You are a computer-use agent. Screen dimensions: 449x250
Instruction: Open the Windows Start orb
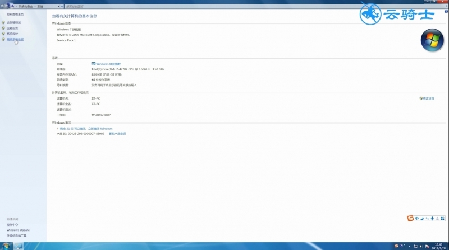point(6,246)
